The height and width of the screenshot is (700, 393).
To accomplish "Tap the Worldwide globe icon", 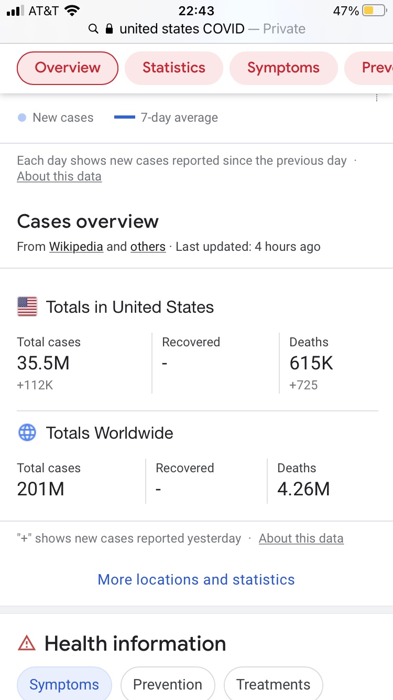I will click(27, 432).
